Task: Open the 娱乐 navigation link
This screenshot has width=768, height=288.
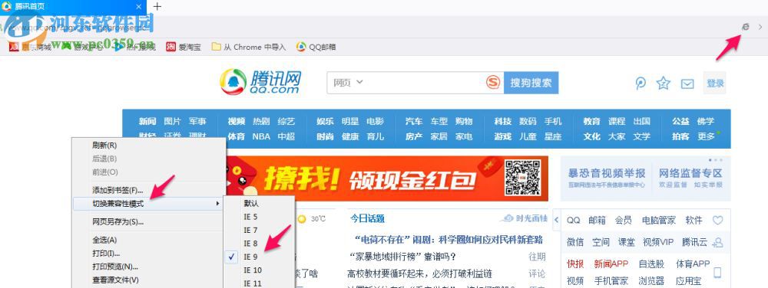Action: (325, 121)
